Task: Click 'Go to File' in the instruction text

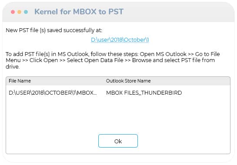Action: click(207, 54)
